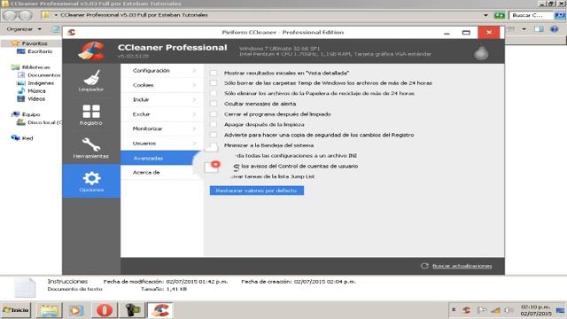Select Vídeos library in Explorer
Screen dimensions: 567x319
coord(36,98)
